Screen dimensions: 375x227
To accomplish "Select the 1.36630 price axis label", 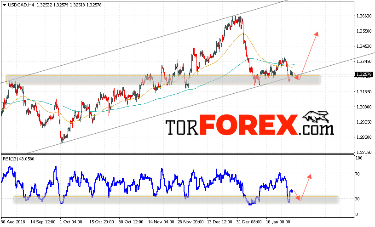I will (x=364, y=16).
